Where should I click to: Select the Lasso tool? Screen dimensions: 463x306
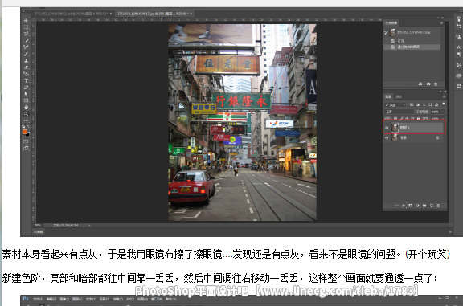point(26,34)
